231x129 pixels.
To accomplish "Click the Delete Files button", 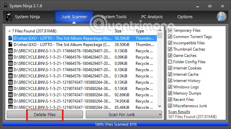I will point(45,114).
